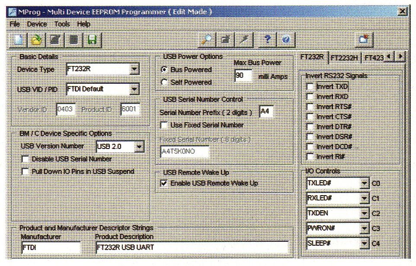Tick Disable USB Serial Number checkbox
Screen dimensions: 416x266
click(25, 159)
